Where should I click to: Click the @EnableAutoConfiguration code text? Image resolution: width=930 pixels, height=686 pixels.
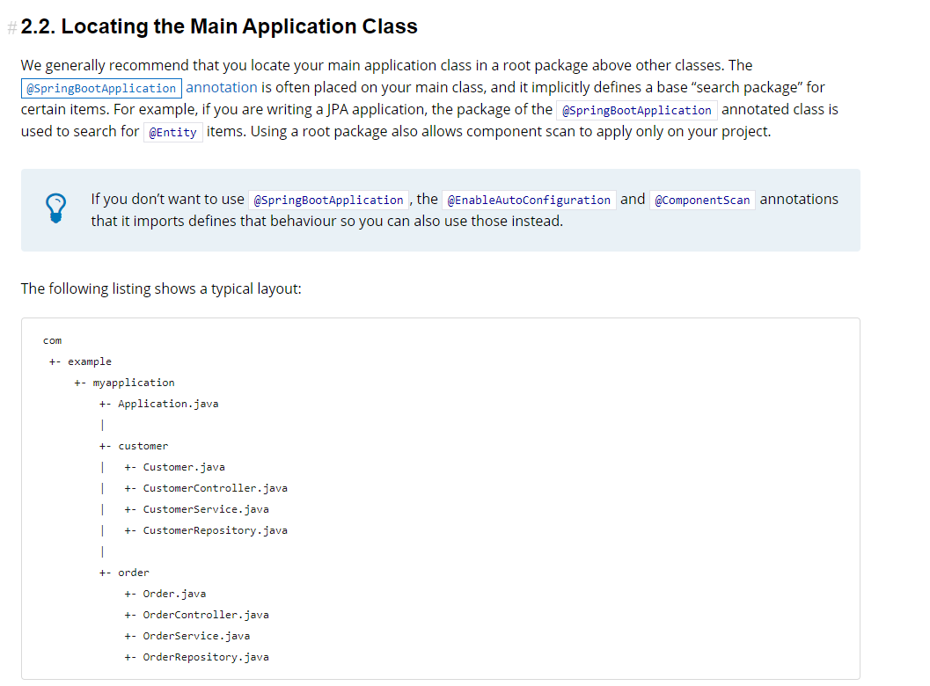tap(529, 200)
